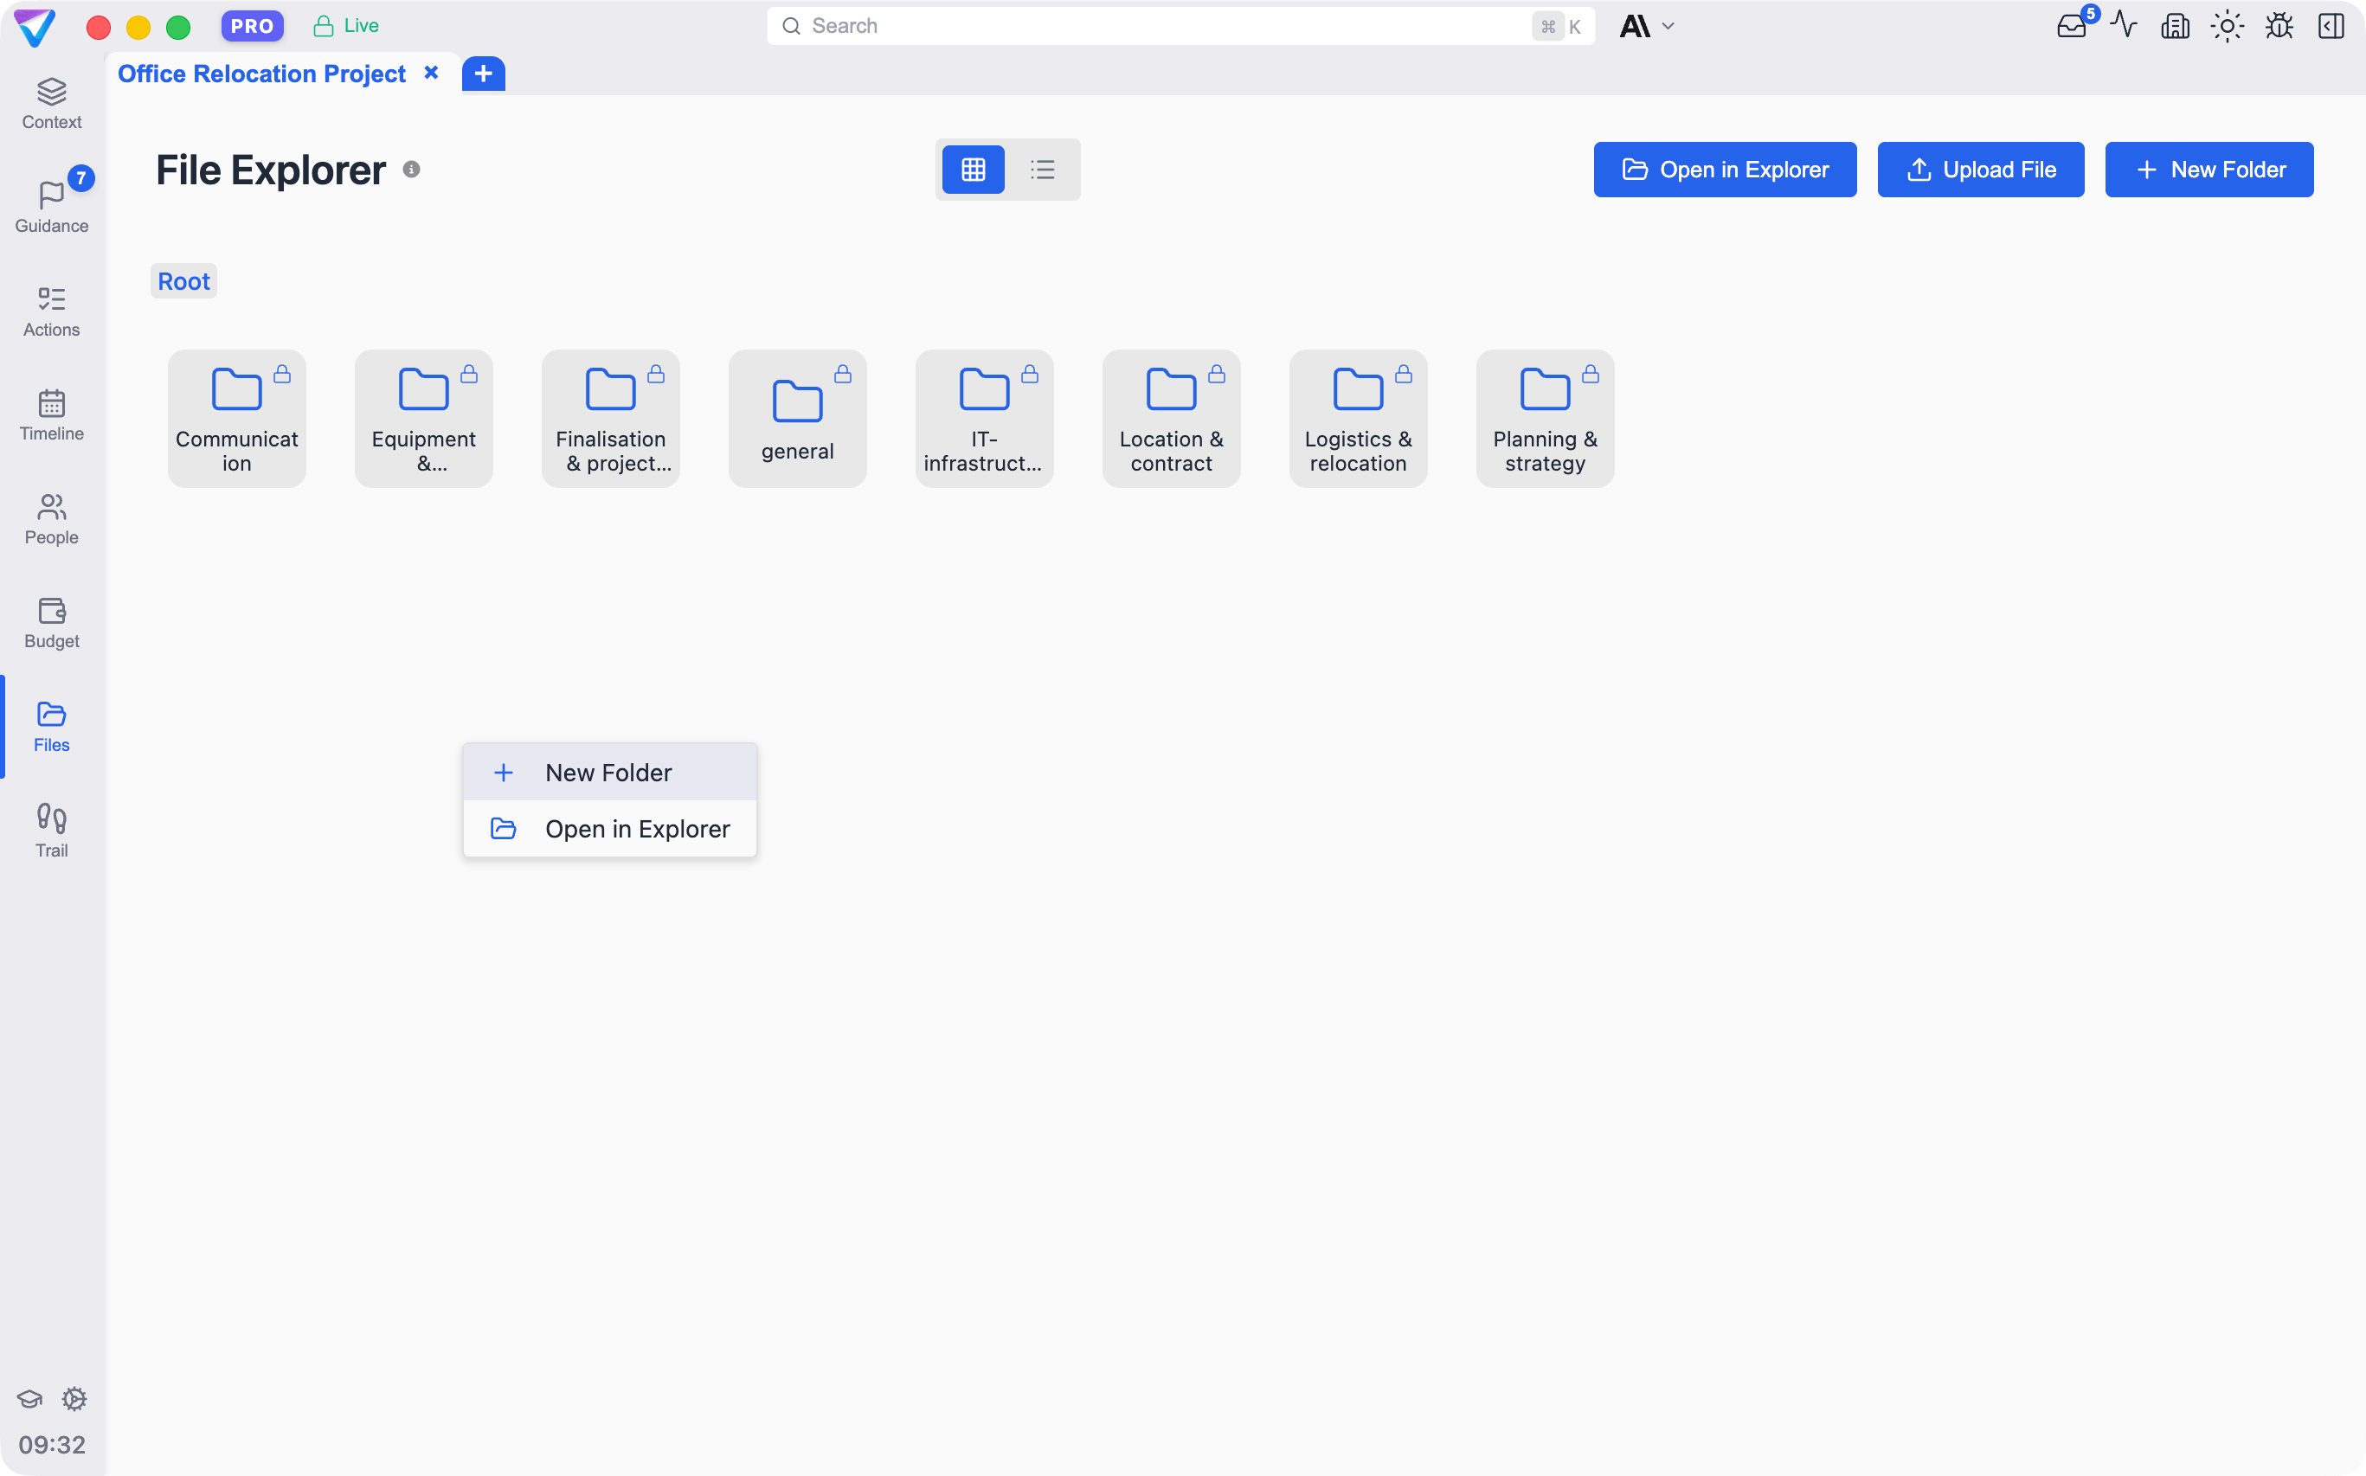Open the People panel
Image resolution: width=2366 pixels, height=1476 pixels.
51,518
